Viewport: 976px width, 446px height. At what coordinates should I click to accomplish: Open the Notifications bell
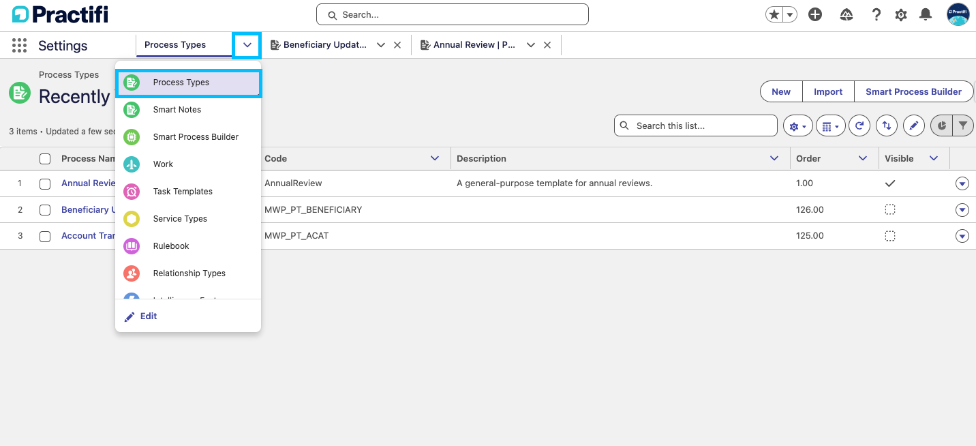tap(926, 14)
